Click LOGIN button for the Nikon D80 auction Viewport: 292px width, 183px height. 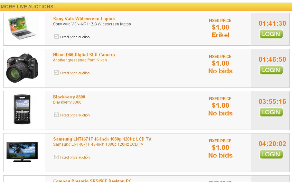[x=271, y=70]
